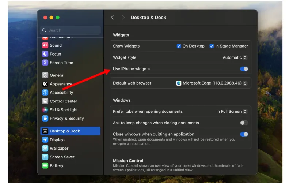Uncheck Show Widgets On Desktop checkbox
The image size is (289, 183).
pyautogui.click(x=179, y=46)
